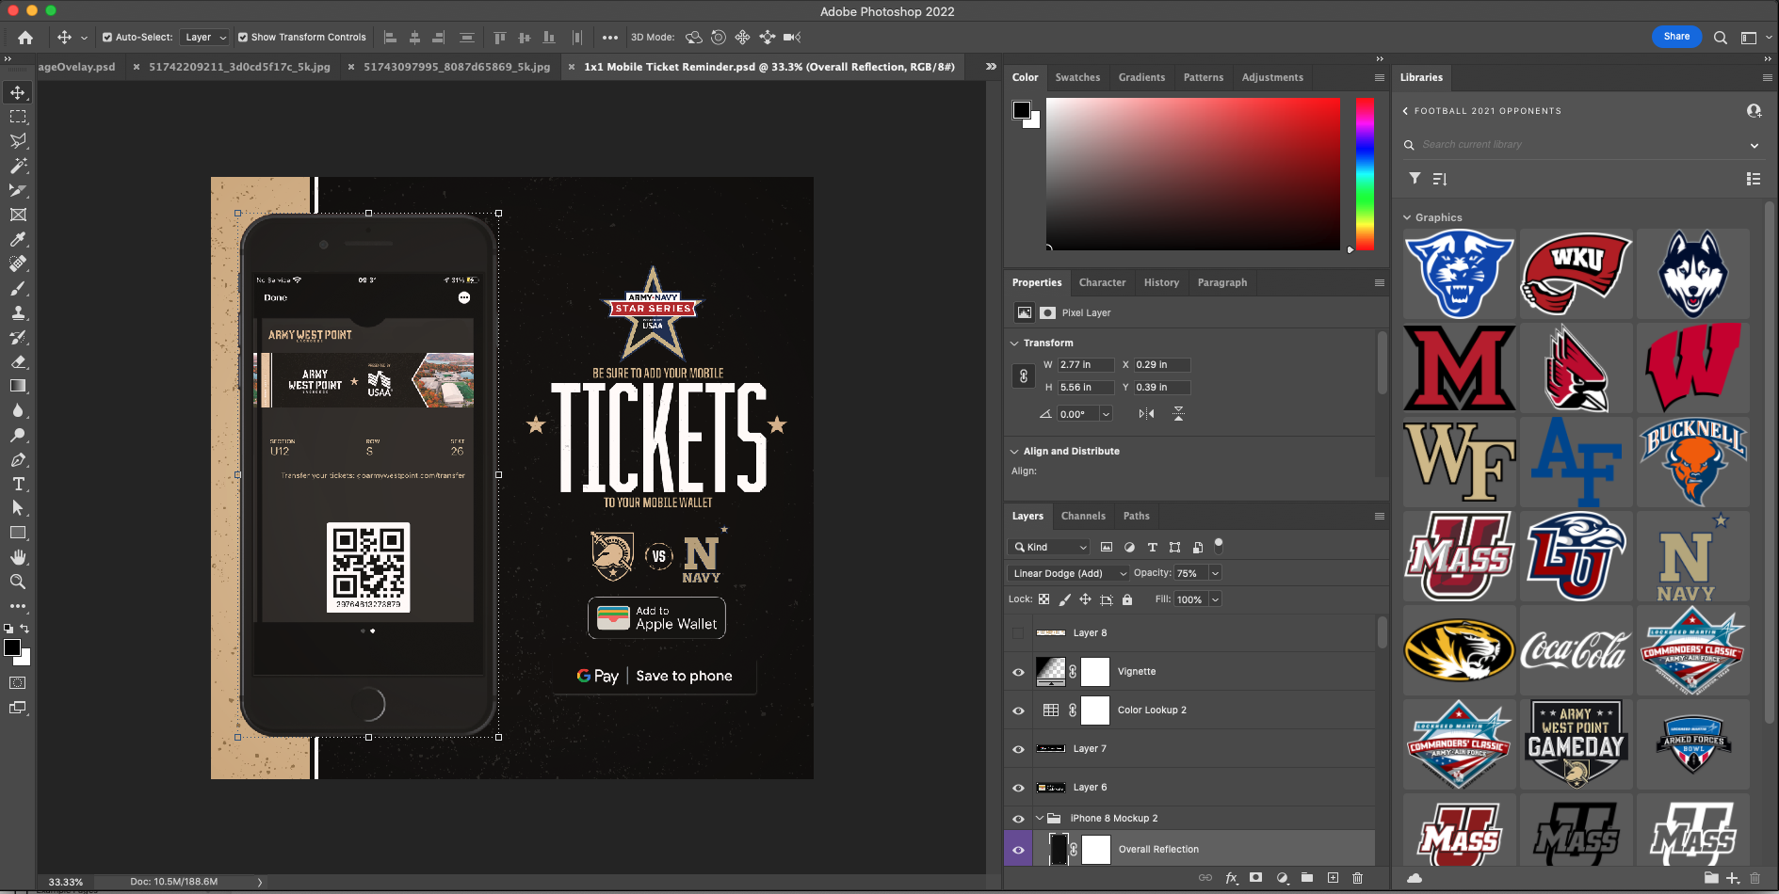
Task: Hide Layer 6 visibility eye
Action: [1018, 788]
